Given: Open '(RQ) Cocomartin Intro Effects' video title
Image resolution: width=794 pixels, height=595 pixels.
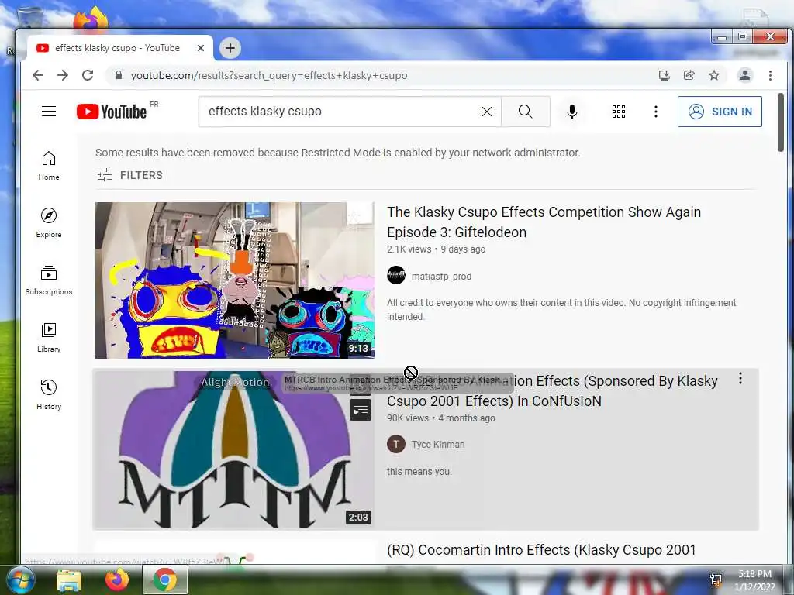Looking at the screenshot, I should point(541,549).
